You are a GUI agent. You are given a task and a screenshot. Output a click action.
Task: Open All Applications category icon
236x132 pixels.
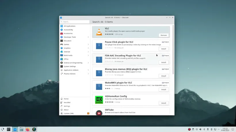62,26
